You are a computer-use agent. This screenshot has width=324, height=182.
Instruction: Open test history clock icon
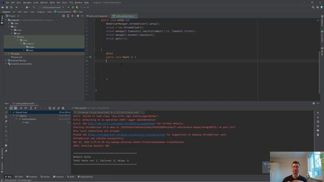50,108
